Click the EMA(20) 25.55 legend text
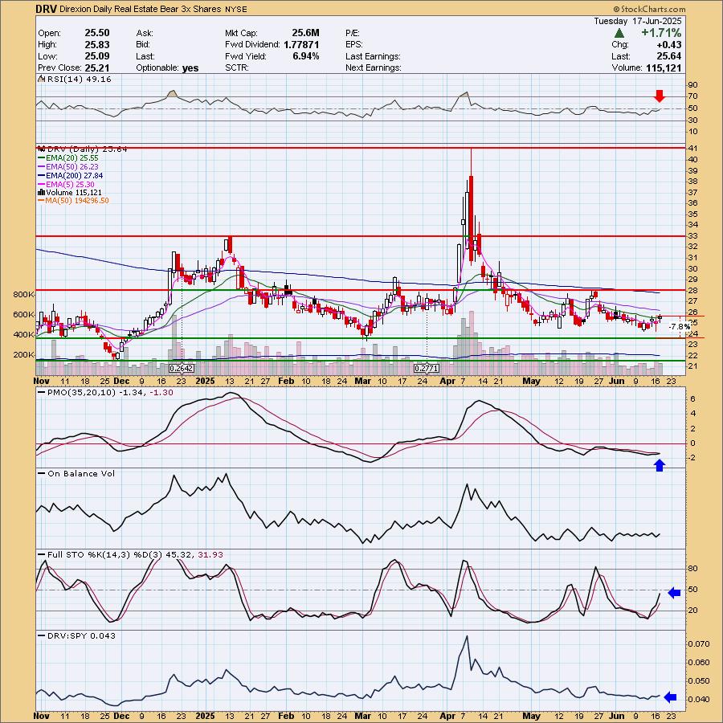The height and width of the screenshot is (723, 723). point(72,158)
